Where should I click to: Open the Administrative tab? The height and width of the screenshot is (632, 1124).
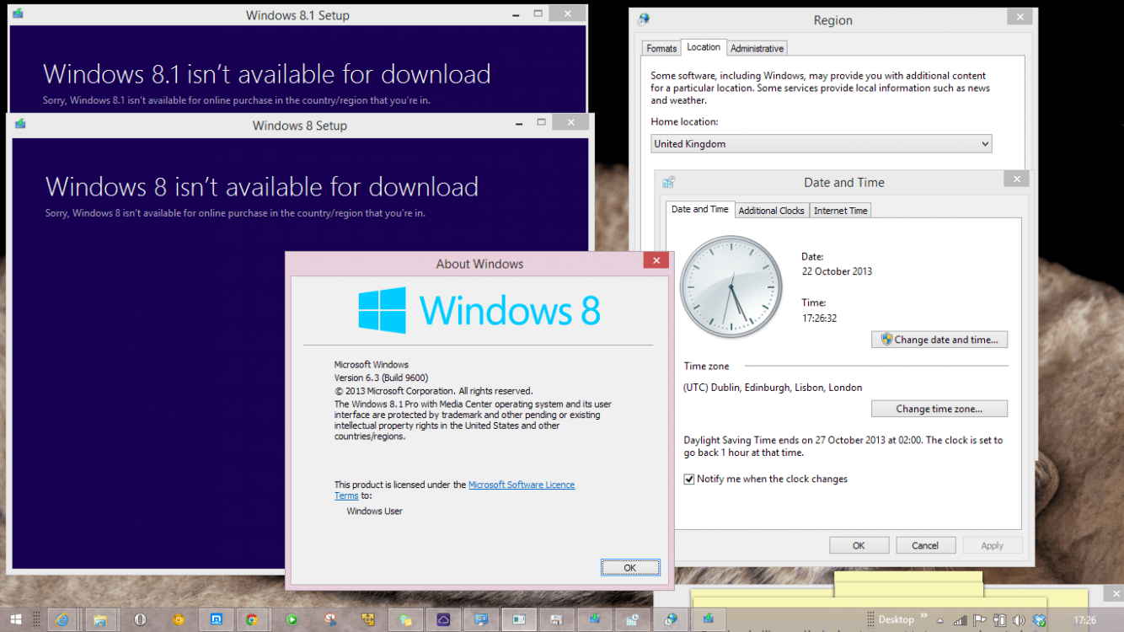click(x=757, y=48)
